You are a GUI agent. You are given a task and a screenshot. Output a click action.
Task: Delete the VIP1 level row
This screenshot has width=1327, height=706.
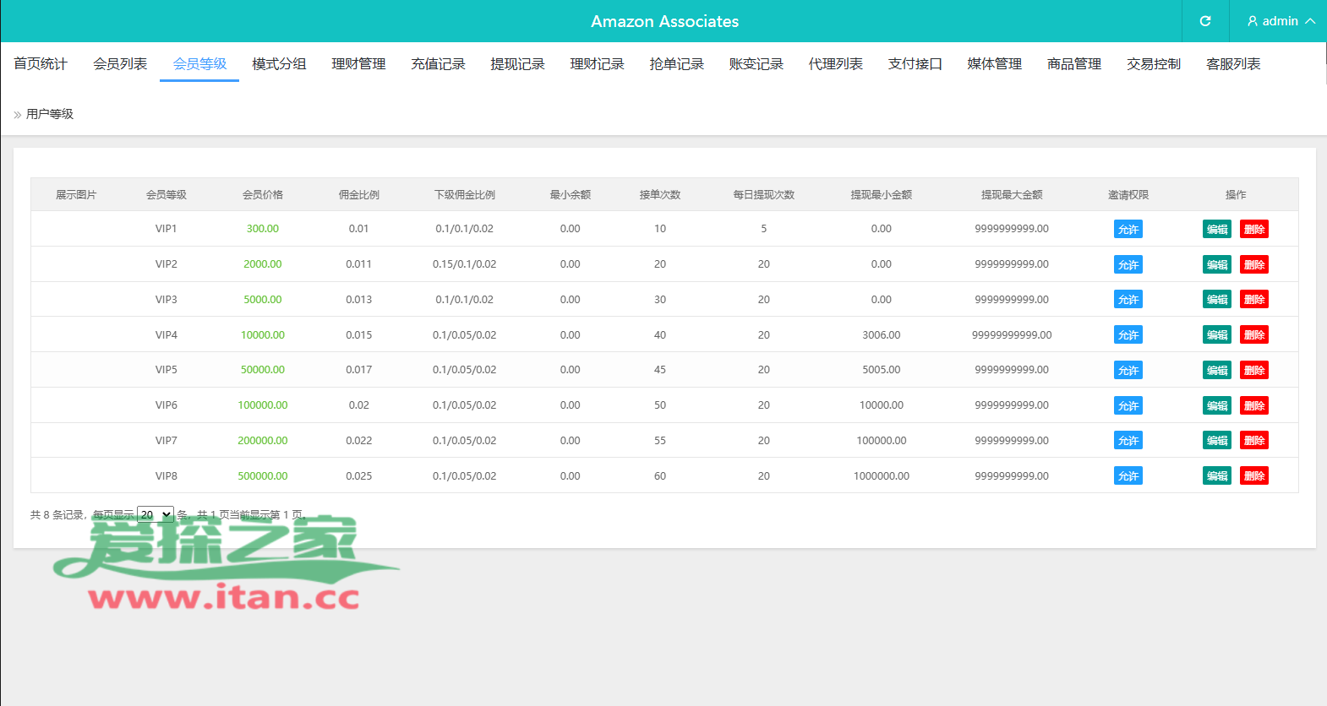pyautogui.click(x=1254, y=229)
